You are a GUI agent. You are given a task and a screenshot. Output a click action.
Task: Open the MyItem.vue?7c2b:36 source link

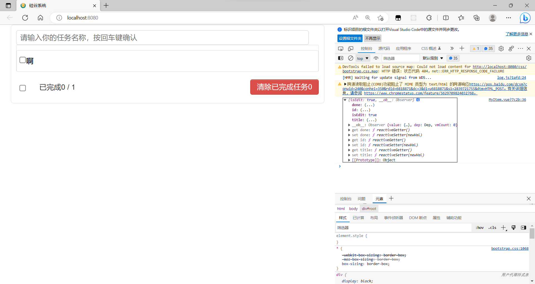[x=507, y=100]
